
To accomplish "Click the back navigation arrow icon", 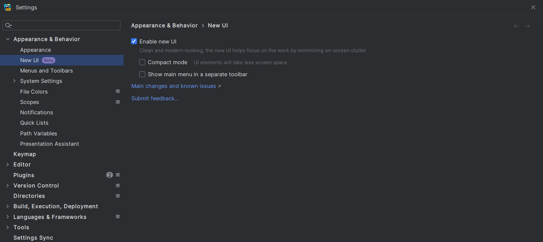I will (517, 26).
